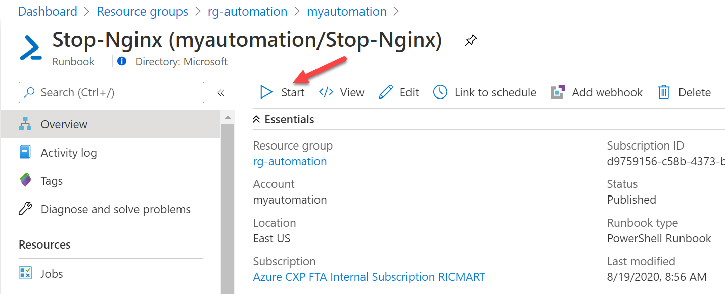The image size is (725, 294).
Task: Click the PowerShell runbook icon beside title
Action: click(x=31, y=48)
